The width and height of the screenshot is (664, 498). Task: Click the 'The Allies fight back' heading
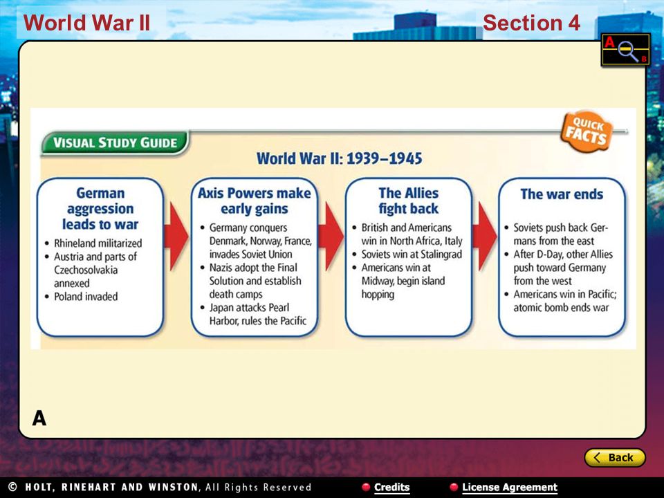(408, 201)
